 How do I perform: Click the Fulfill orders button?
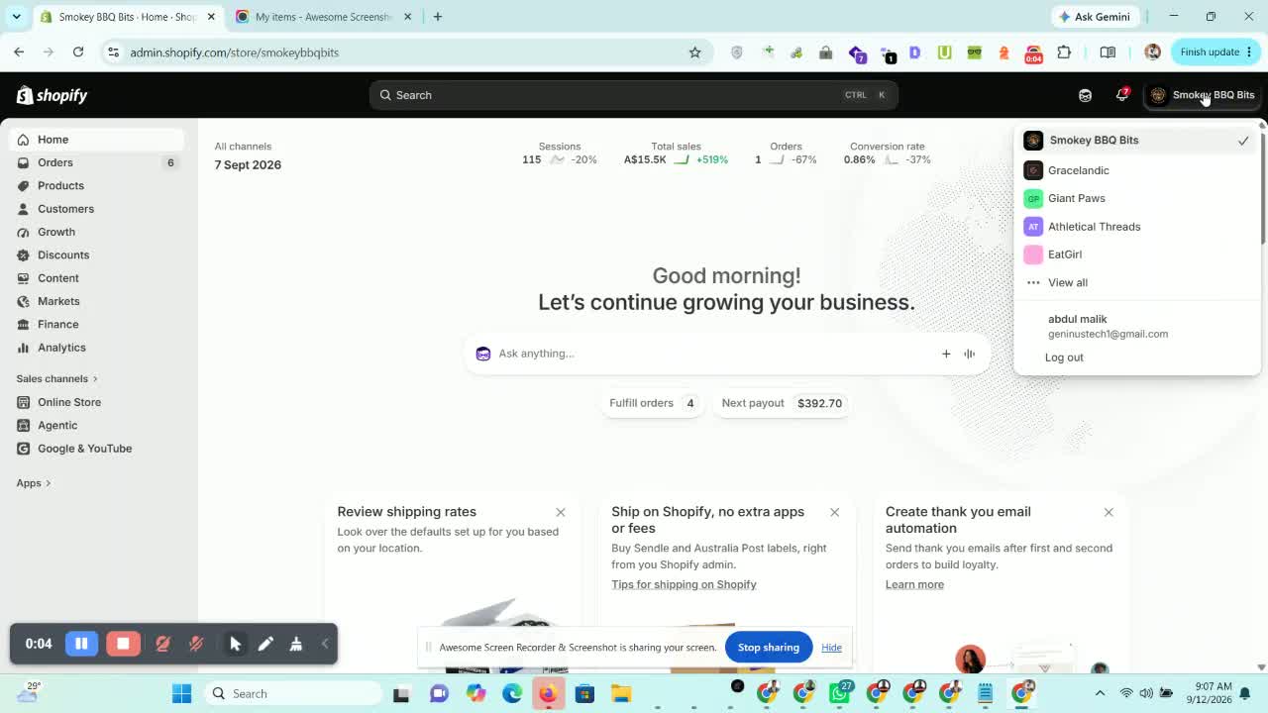coord(653,403)
